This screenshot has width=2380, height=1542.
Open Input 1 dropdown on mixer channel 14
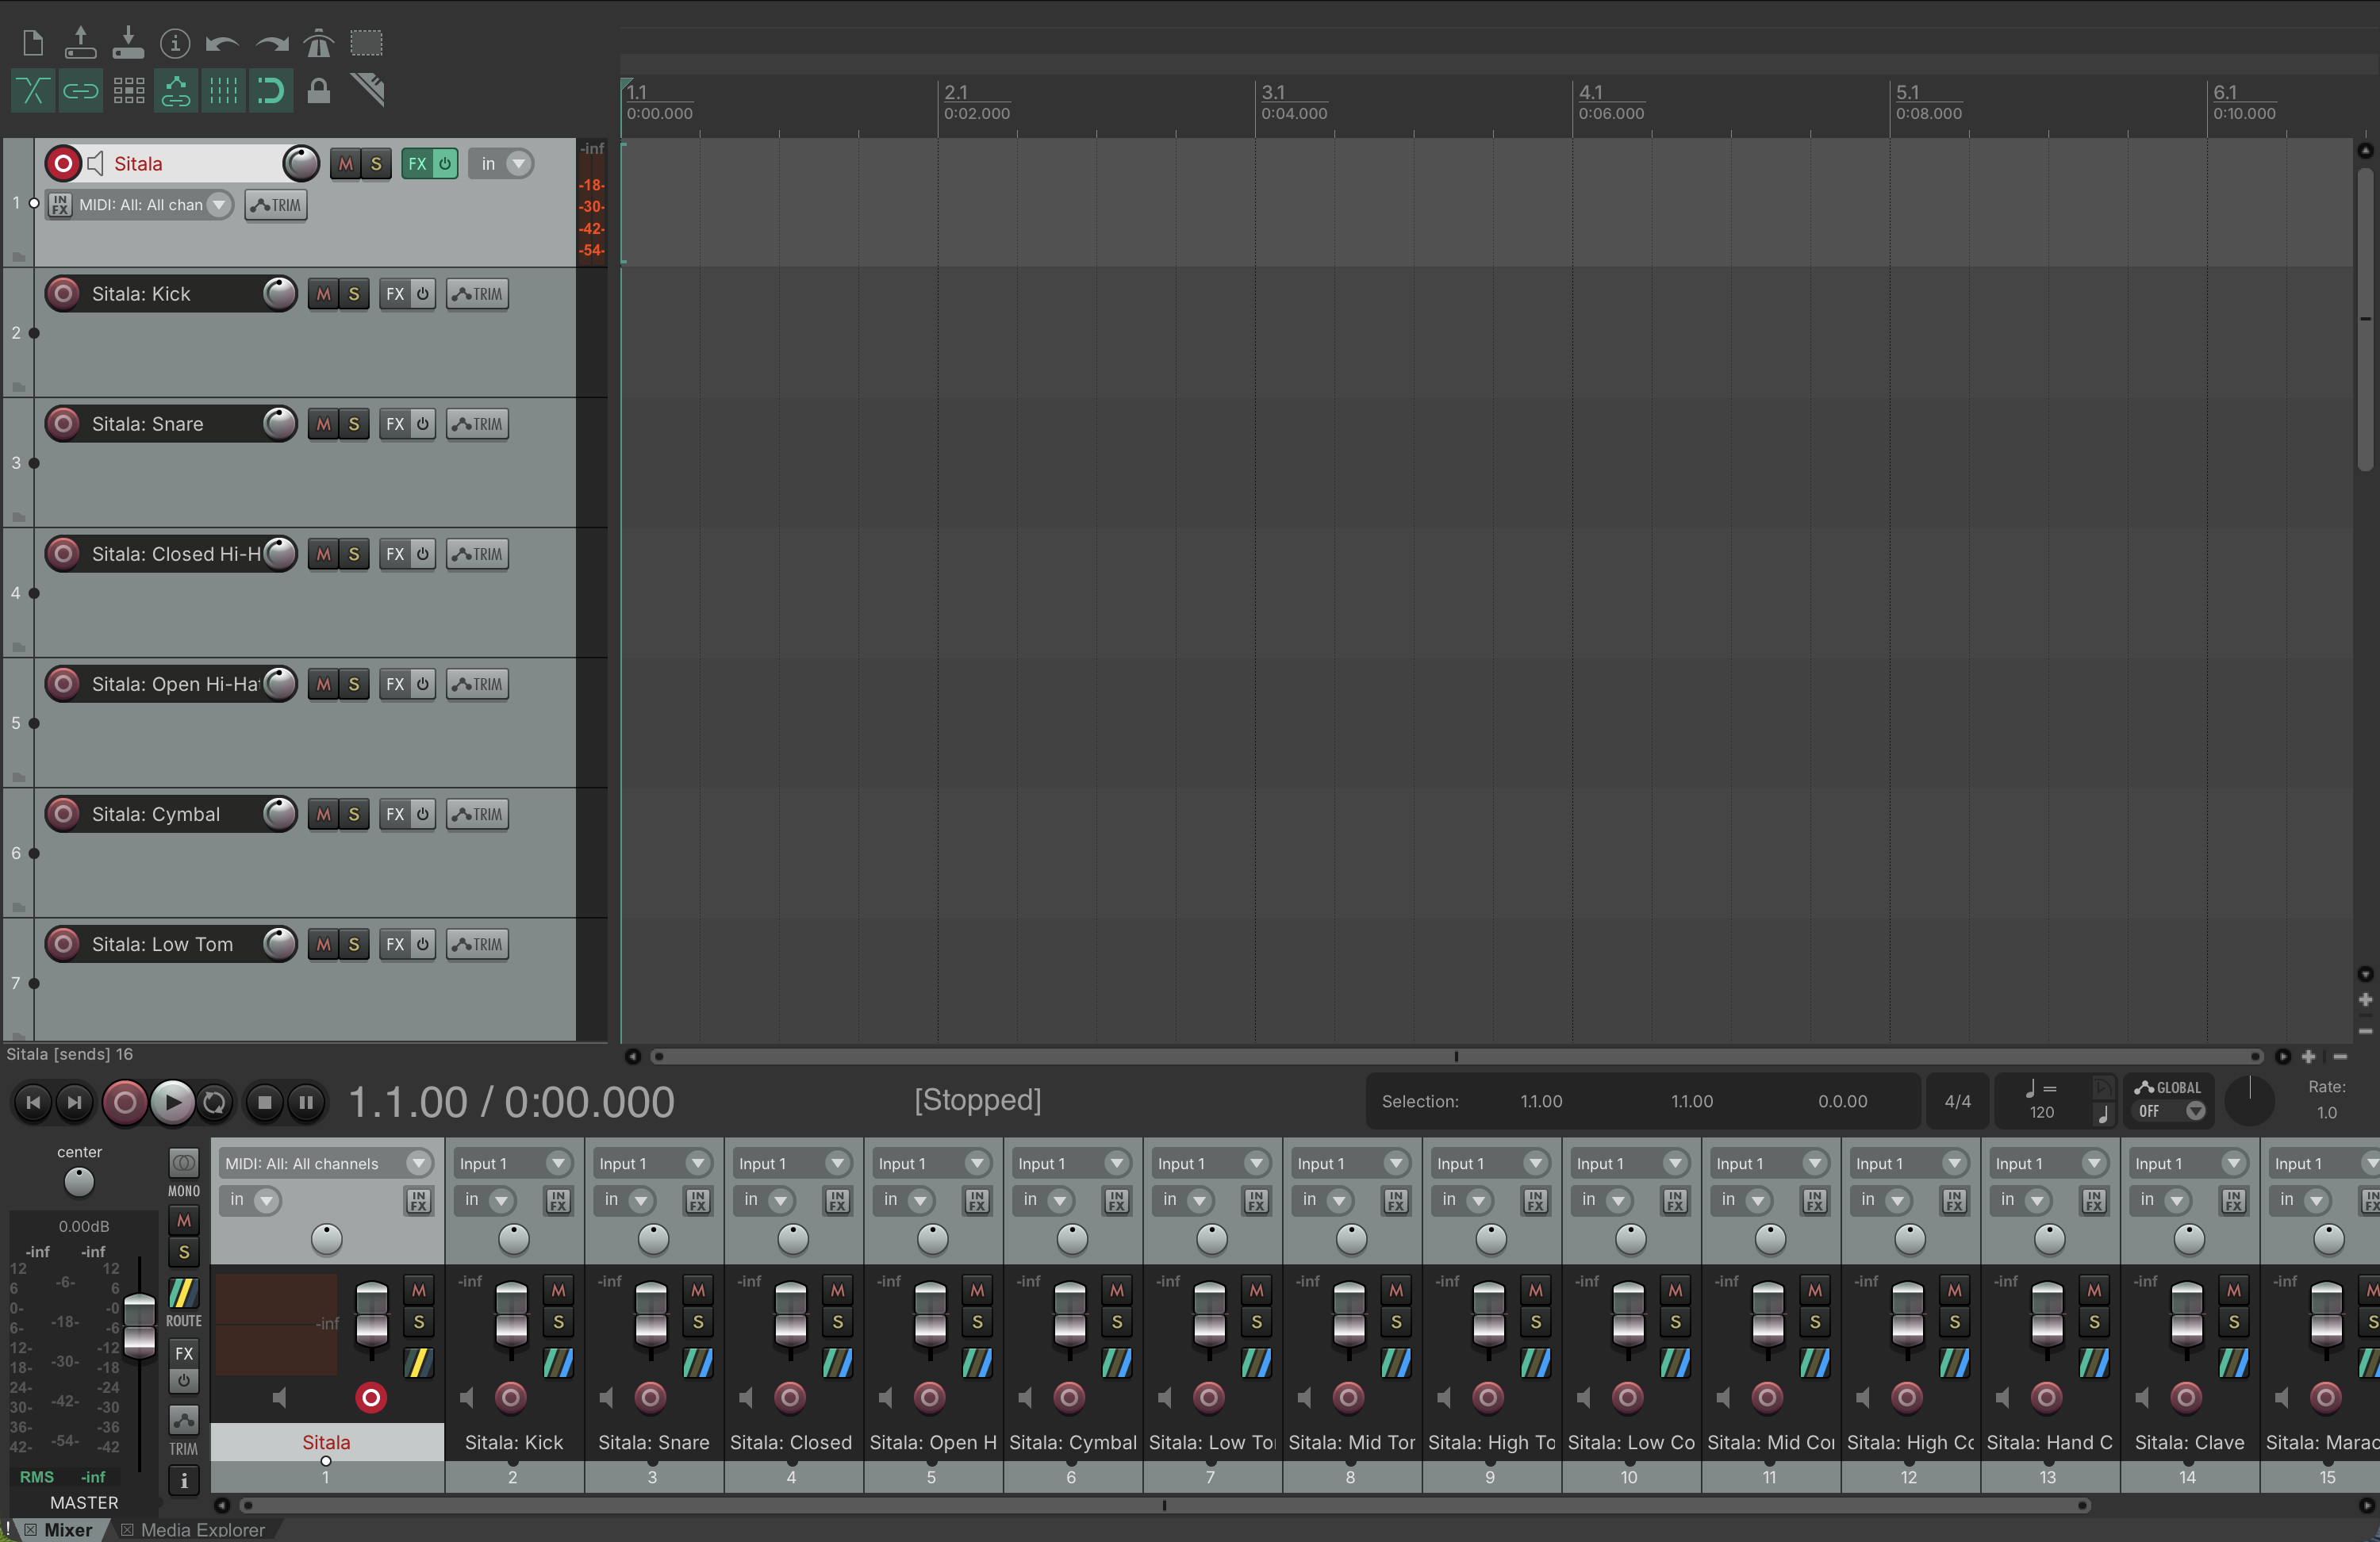(2190, 1163)
